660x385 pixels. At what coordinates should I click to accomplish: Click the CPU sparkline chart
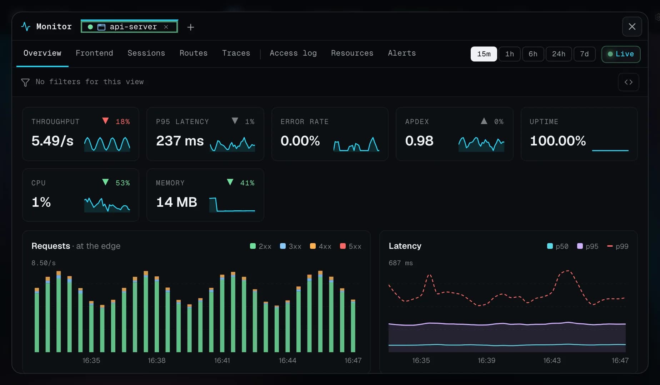click(107, 205)
